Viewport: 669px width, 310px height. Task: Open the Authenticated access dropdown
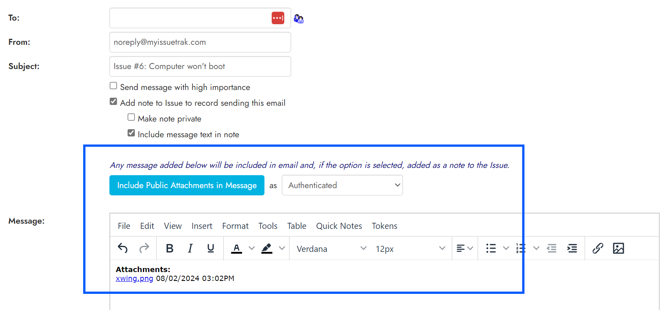342,185
